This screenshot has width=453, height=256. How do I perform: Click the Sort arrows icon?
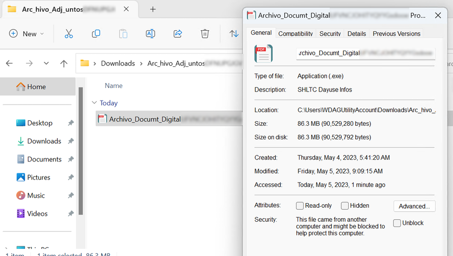[234, 34]
